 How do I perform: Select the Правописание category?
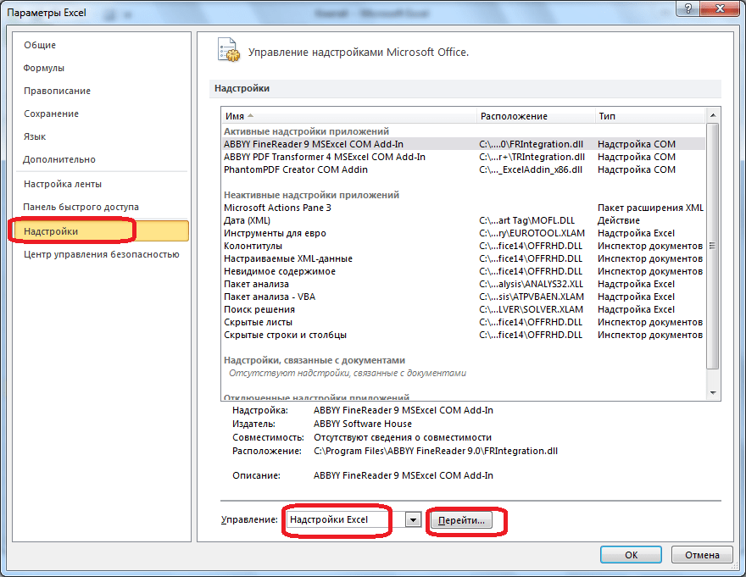pyautogui.click(x=57, y=91)
